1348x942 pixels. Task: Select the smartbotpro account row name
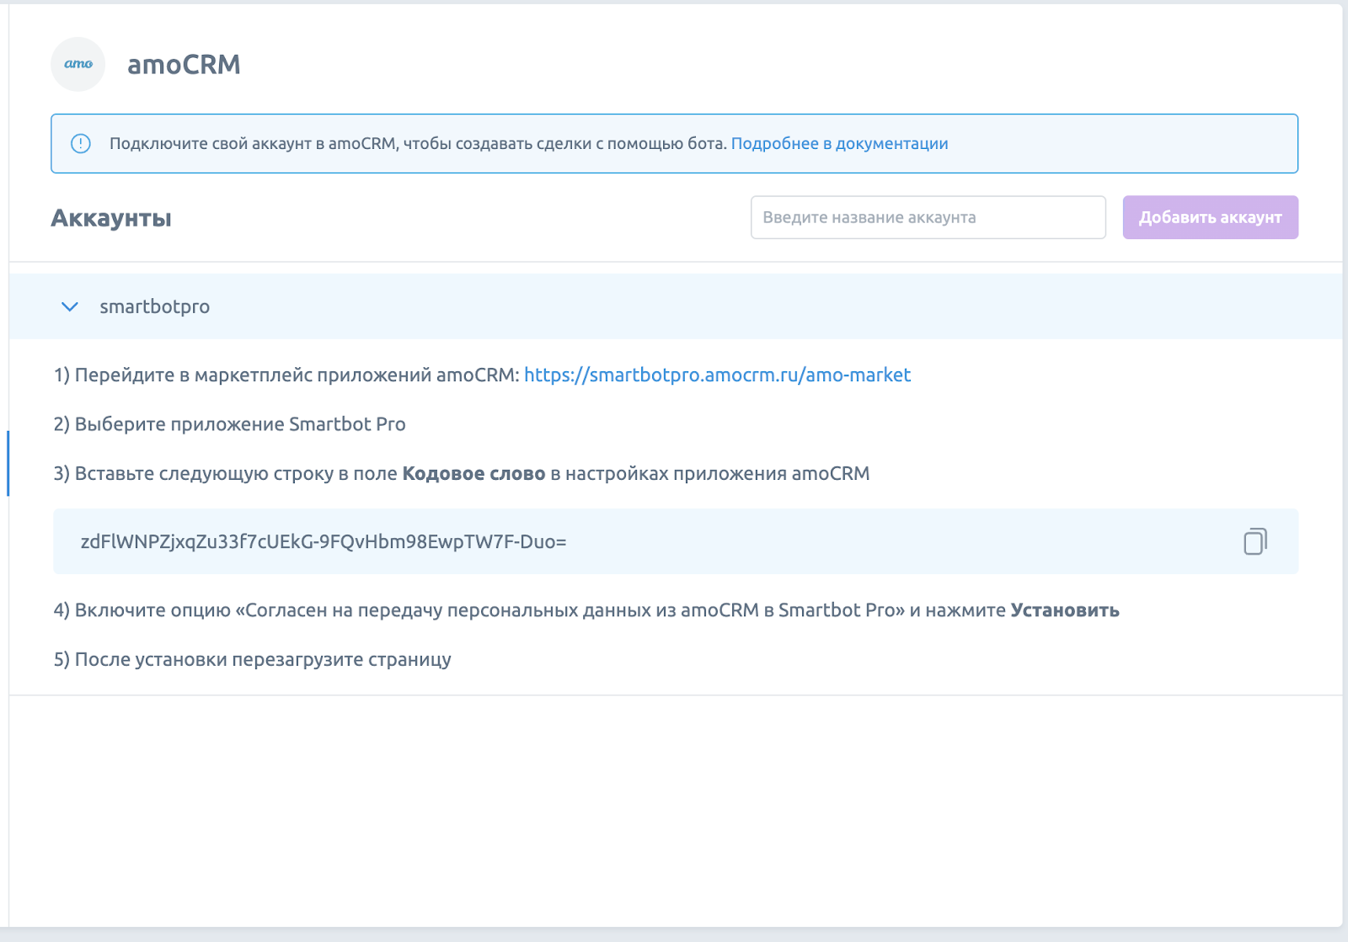155,307
